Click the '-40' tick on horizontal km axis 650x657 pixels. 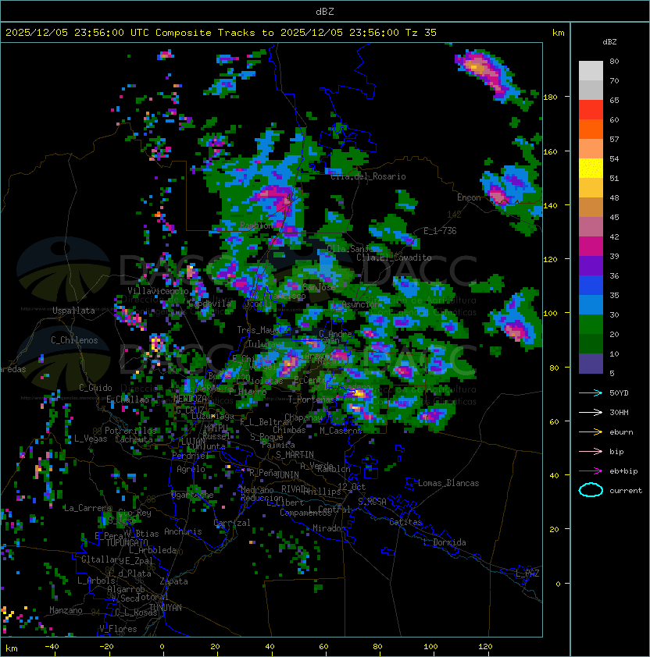point(52,647)
